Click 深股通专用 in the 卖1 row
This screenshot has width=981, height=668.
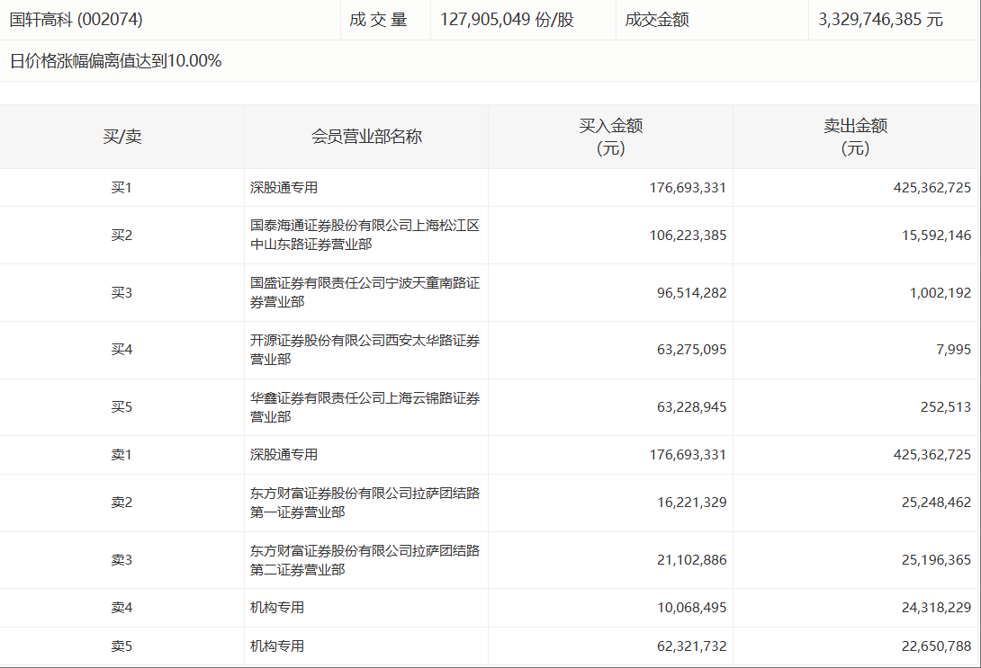click(284, 454)
